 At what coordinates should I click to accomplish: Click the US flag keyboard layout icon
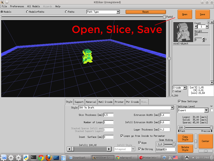175,158
